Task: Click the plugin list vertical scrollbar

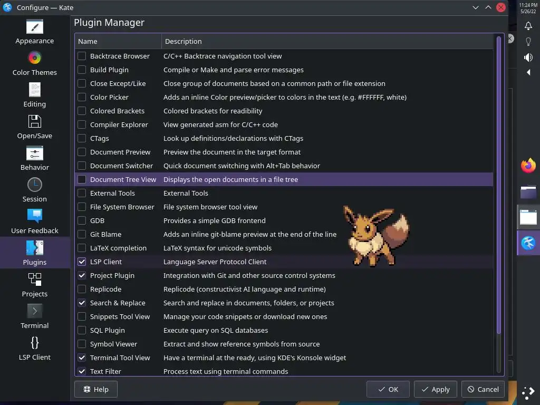Action: coord(498,185)
